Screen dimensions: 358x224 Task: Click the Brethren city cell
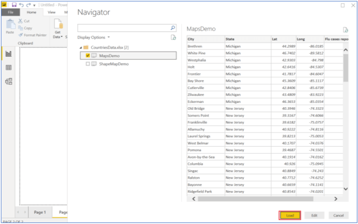(206, 46)
